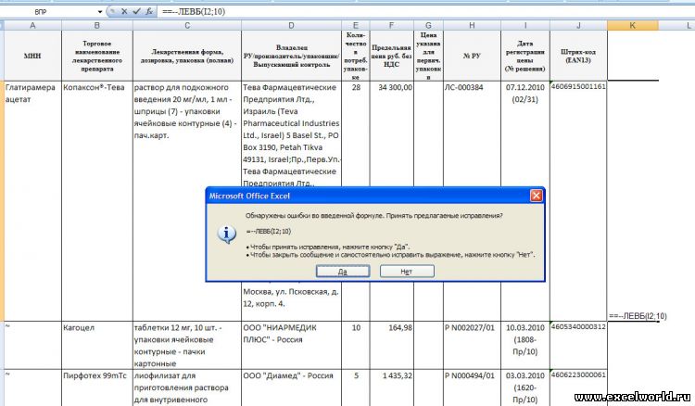This screenshot has height=406, width=695.
Task: Select column D header
Action: coord(291,25)
